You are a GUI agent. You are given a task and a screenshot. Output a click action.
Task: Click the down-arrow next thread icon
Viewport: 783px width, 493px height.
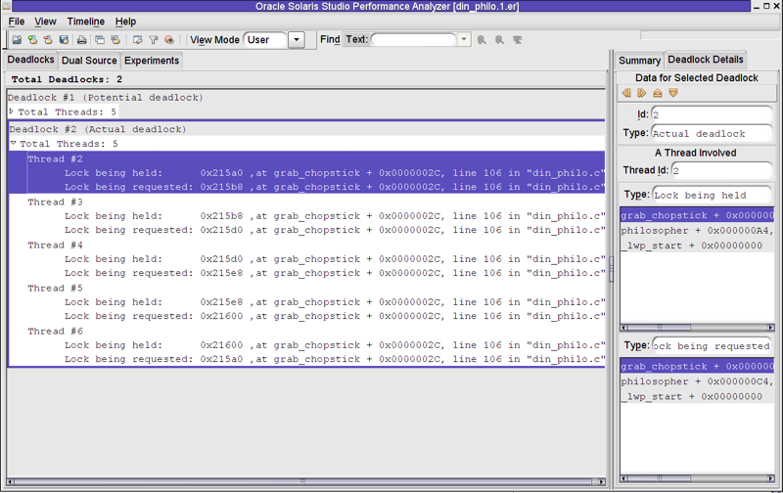pos(673,93)
